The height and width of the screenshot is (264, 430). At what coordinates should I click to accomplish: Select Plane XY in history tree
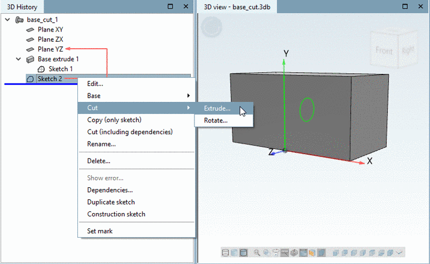click(x=50, y=30)
